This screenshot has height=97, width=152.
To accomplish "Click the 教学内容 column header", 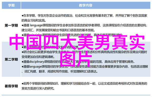I will pos(86,5).
